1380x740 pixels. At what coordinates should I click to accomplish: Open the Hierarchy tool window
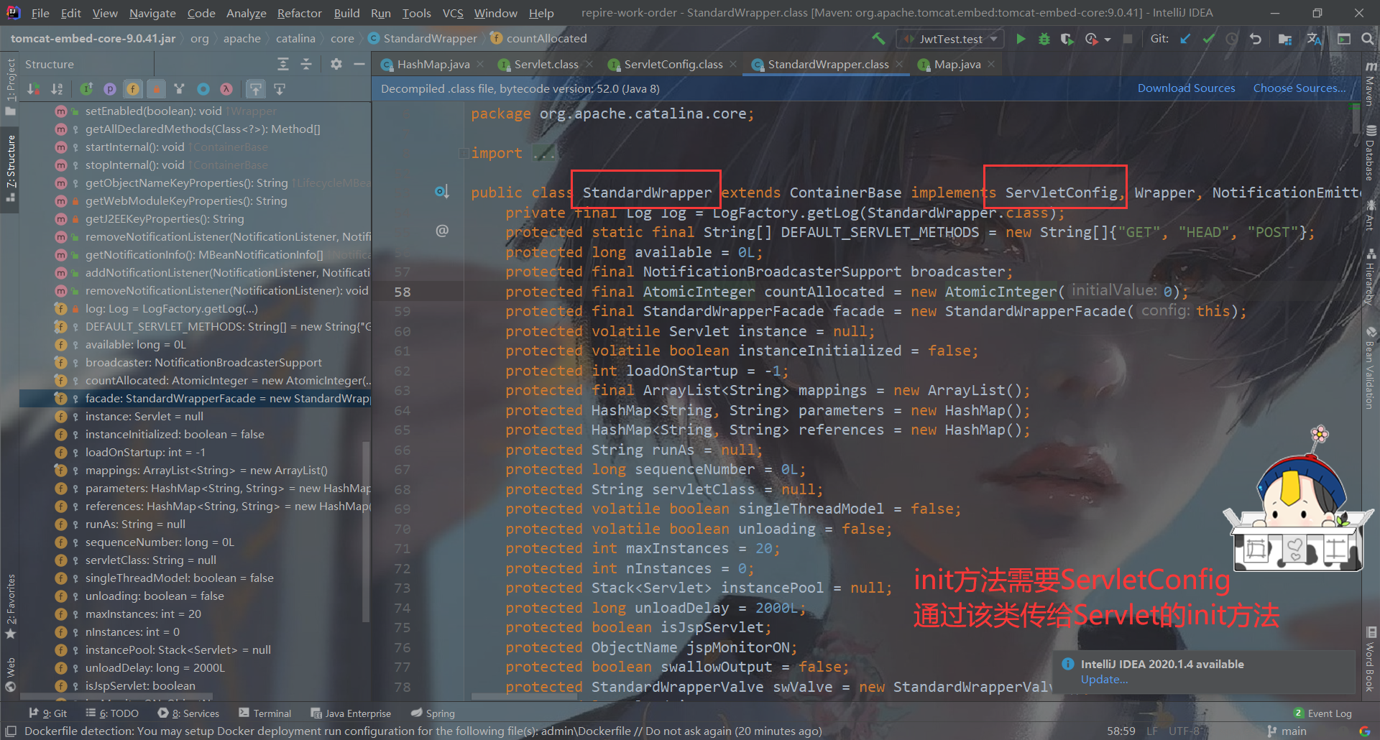coord(1371,277)
